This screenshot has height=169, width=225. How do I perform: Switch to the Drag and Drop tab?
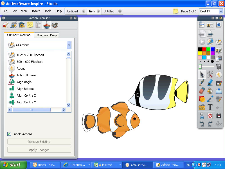47,35
